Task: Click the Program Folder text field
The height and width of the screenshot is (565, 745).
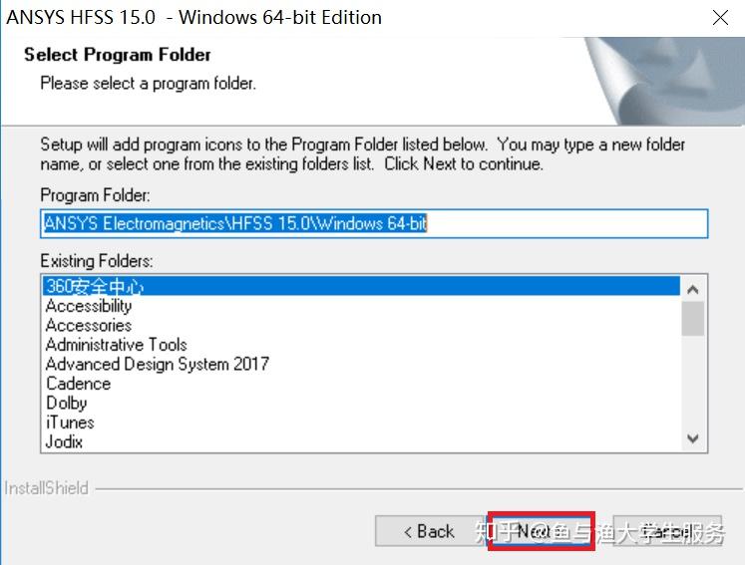Action: pyautogui.click(x=373, y=224)
